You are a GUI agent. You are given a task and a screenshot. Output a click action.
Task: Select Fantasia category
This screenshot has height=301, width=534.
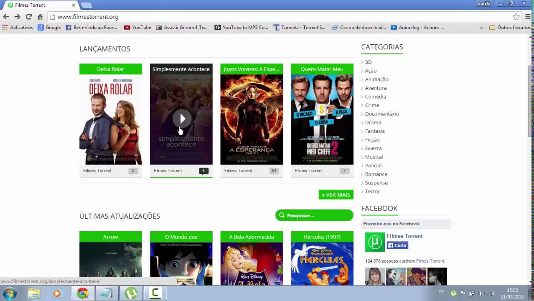375,131
